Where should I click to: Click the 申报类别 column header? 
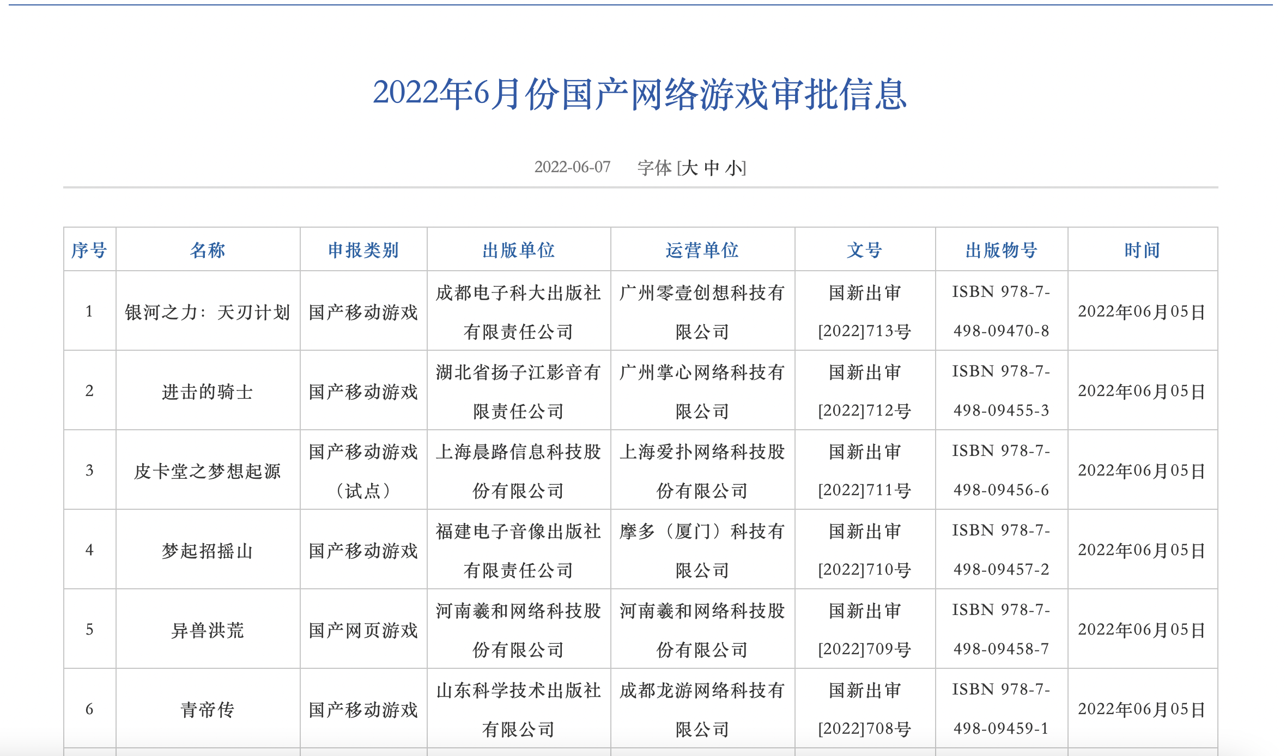[x=363, y=250]
